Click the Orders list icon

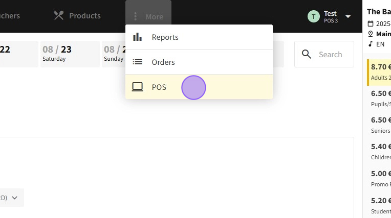tap(137, 62)
